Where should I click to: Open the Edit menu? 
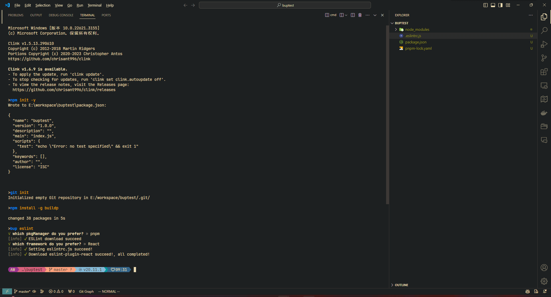(28, 5)
